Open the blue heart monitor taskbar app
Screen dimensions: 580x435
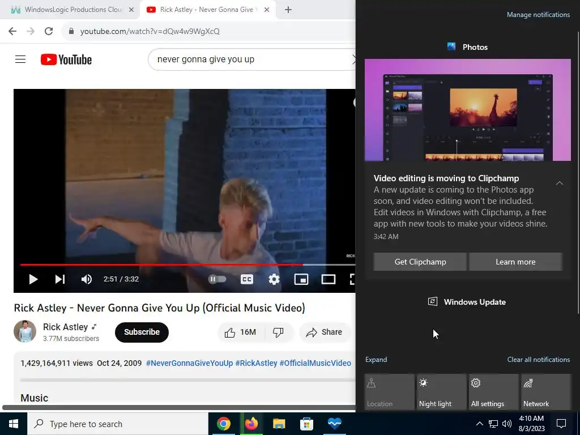(x=334, y=424)
